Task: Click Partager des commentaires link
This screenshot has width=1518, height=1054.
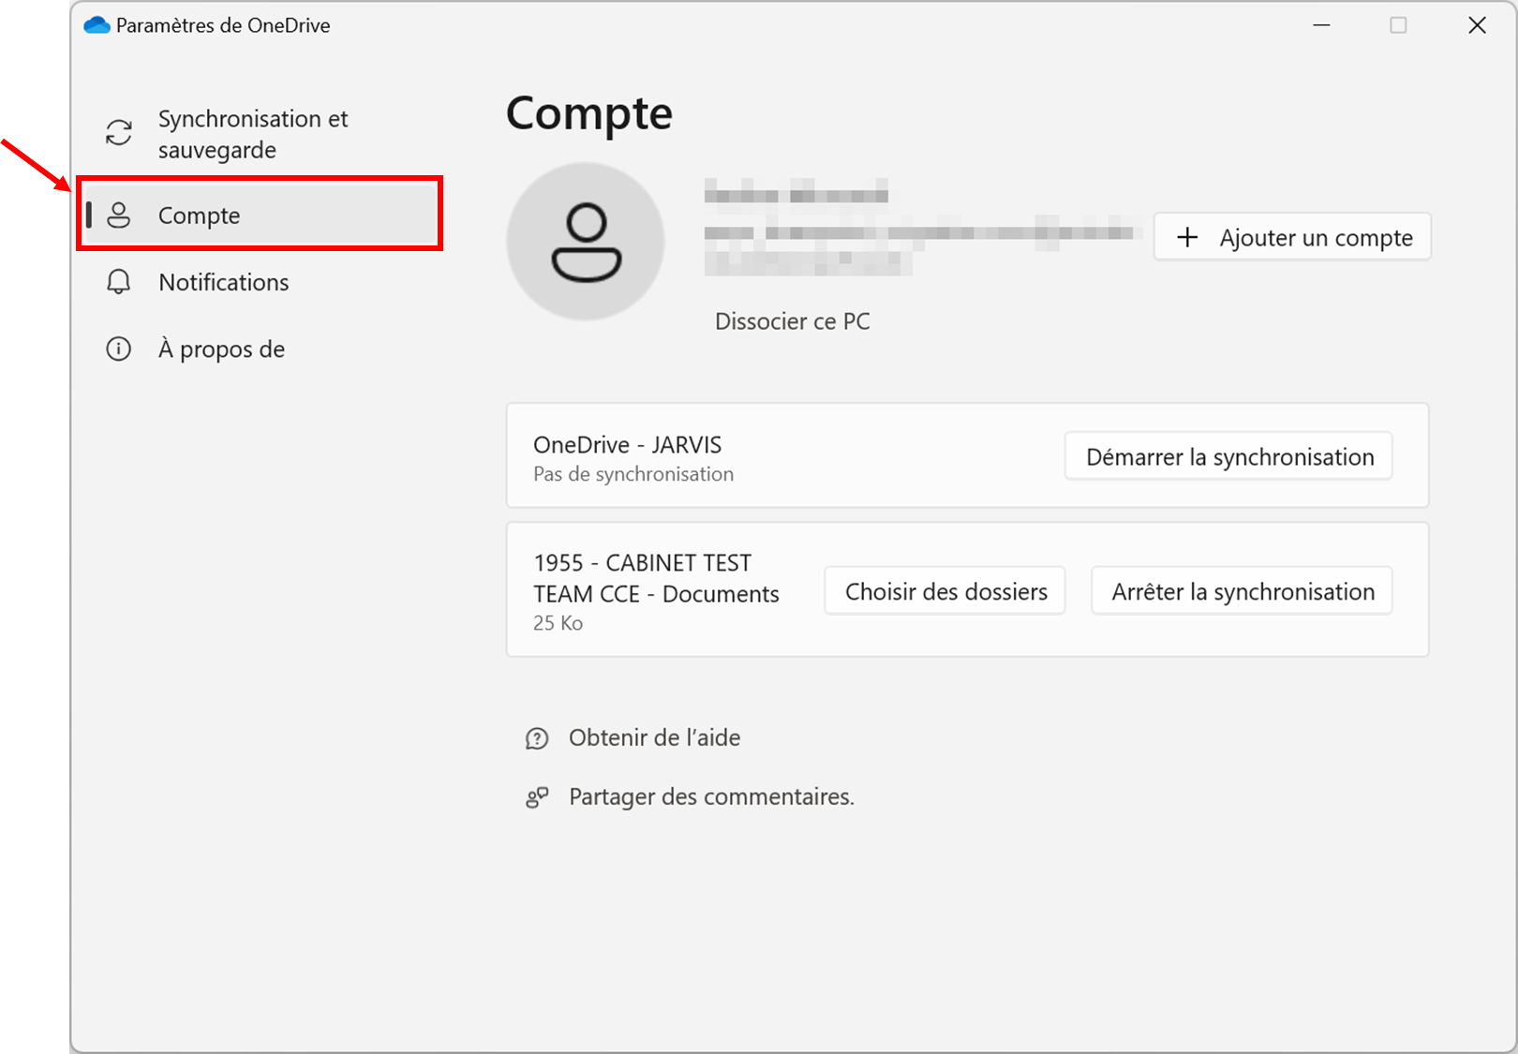Action: [x=711, y=797]
